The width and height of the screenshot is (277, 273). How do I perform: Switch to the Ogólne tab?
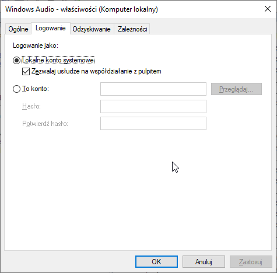coord(18,29)
